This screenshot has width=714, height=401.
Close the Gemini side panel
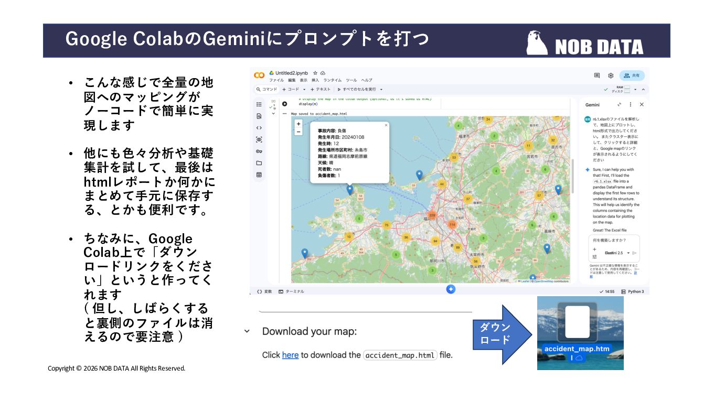pyautogui.click(x=641, y=105)
